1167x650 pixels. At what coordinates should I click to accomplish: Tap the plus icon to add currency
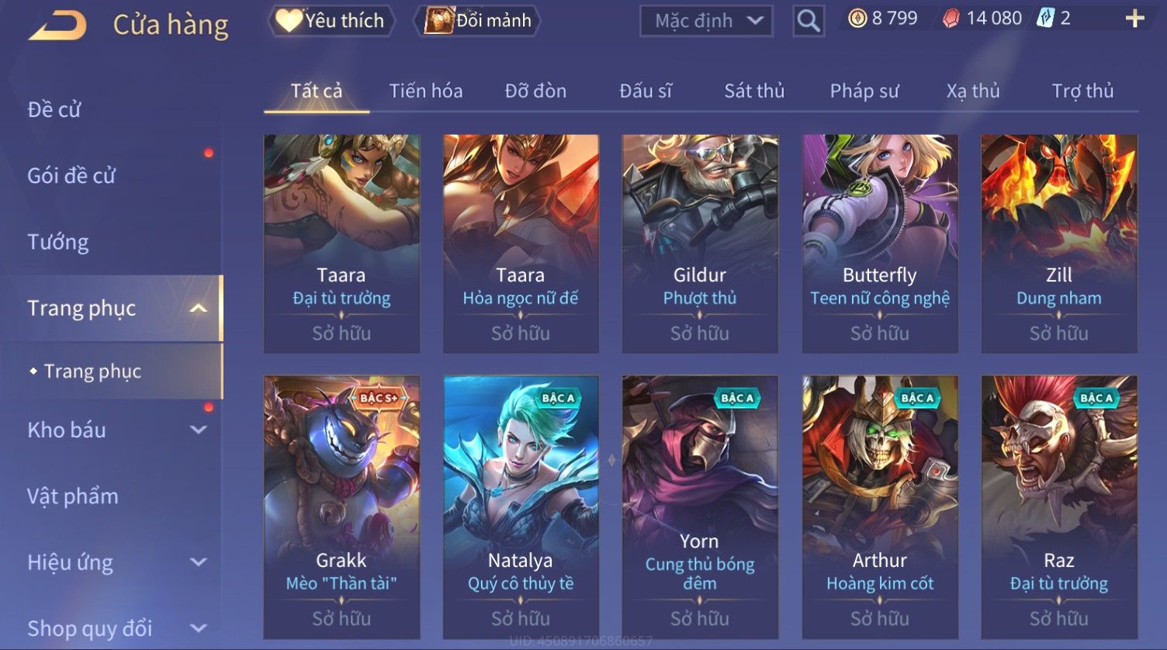pos(1134,19)
